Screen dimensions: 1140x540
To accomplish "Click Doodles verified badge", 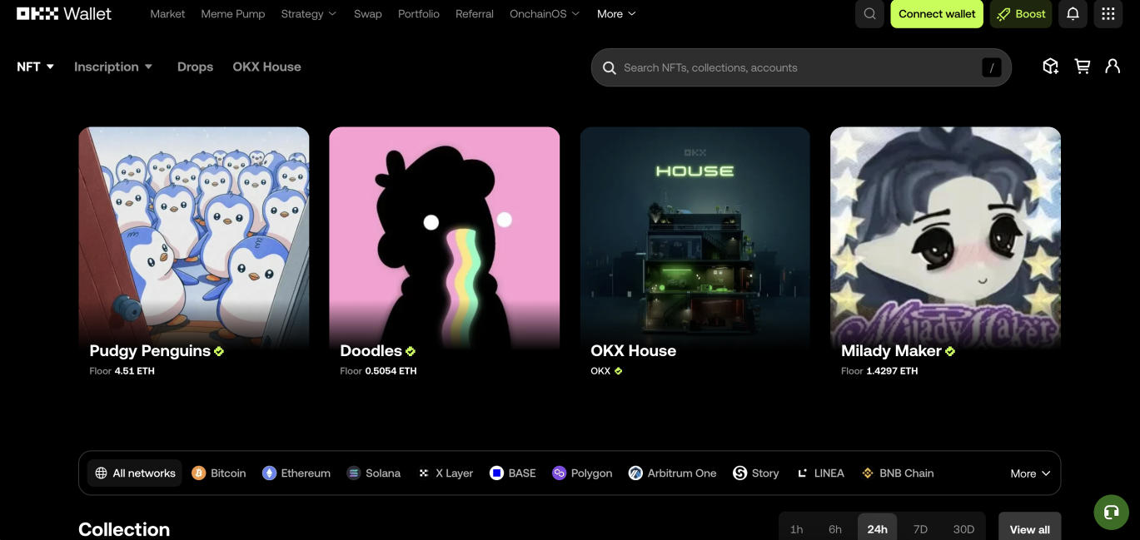I will [x=411, y=351].
